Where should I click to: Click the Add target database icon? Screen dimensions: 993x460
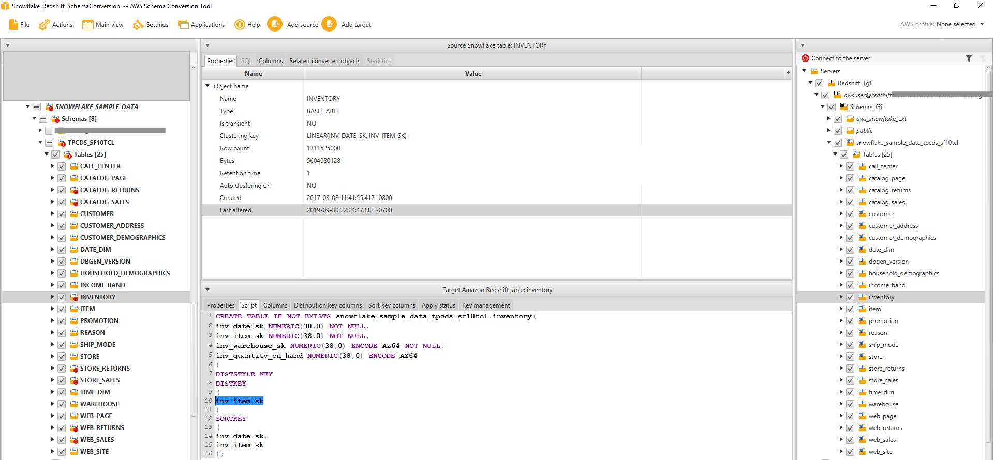click(x=329, y=24)
